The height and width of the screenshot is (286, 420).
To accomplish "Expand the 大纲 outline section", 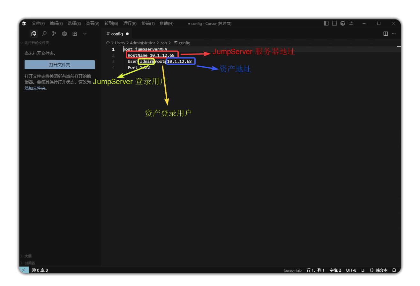I will click(28, 256).
